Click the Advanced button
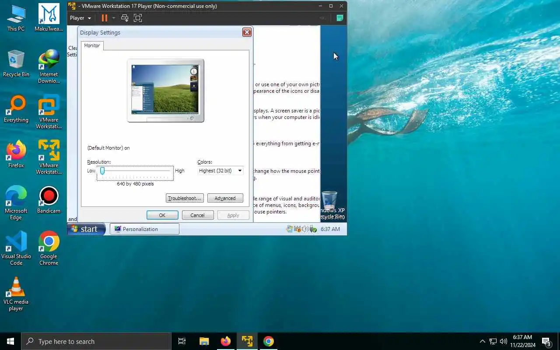The width and height of the screenshot is (560, 350). [225, 198]
